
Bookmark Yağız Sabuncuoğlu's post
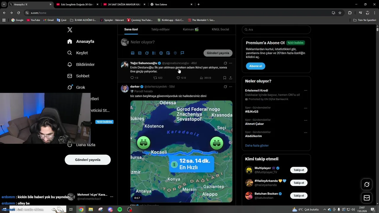[x=225, y=78]
